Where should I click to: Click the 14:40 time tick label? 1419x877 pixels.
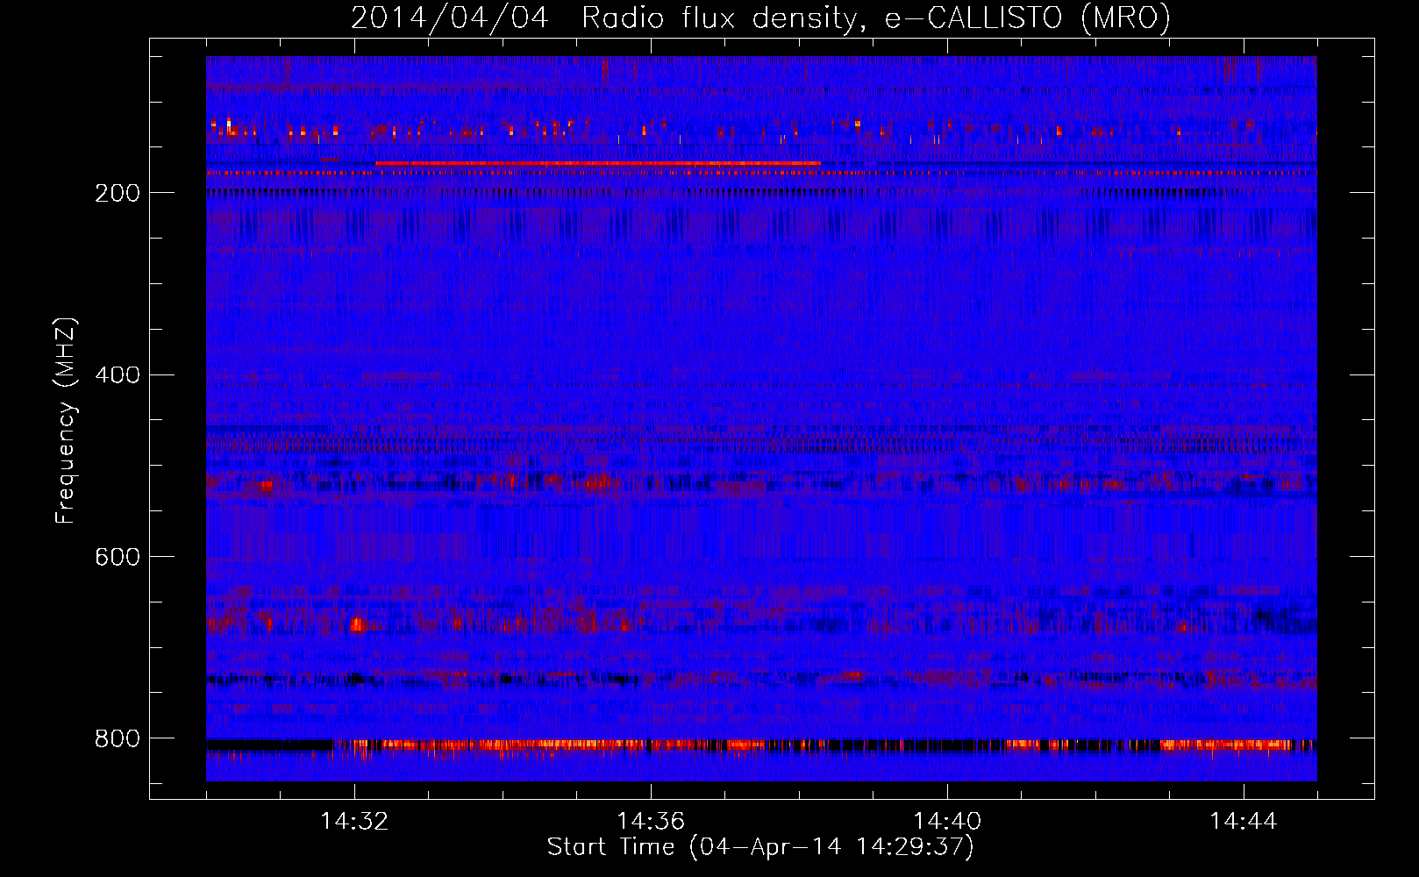[947, 822]
